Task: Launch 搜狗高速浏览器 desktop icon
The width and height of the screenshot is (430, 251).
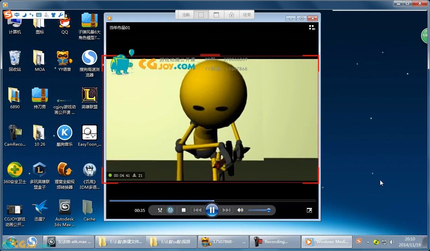Action: [x=89, y=64]
